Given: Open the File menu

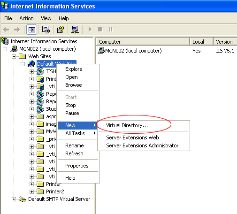Looking at the screenshot, I should tap(8, 18).
